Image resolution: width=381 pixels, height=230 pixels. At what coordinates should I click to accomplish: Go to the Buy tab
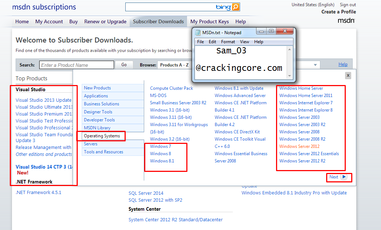click(x=73, y=22)
